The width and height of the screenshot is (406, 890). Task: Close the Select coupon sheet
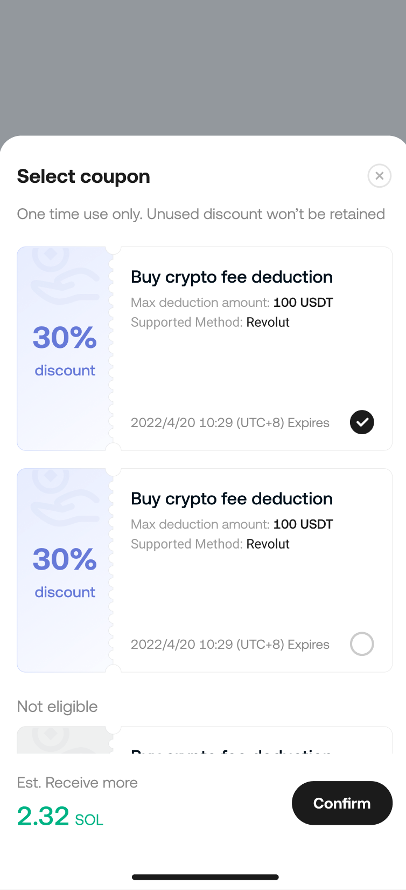point(379,176)
